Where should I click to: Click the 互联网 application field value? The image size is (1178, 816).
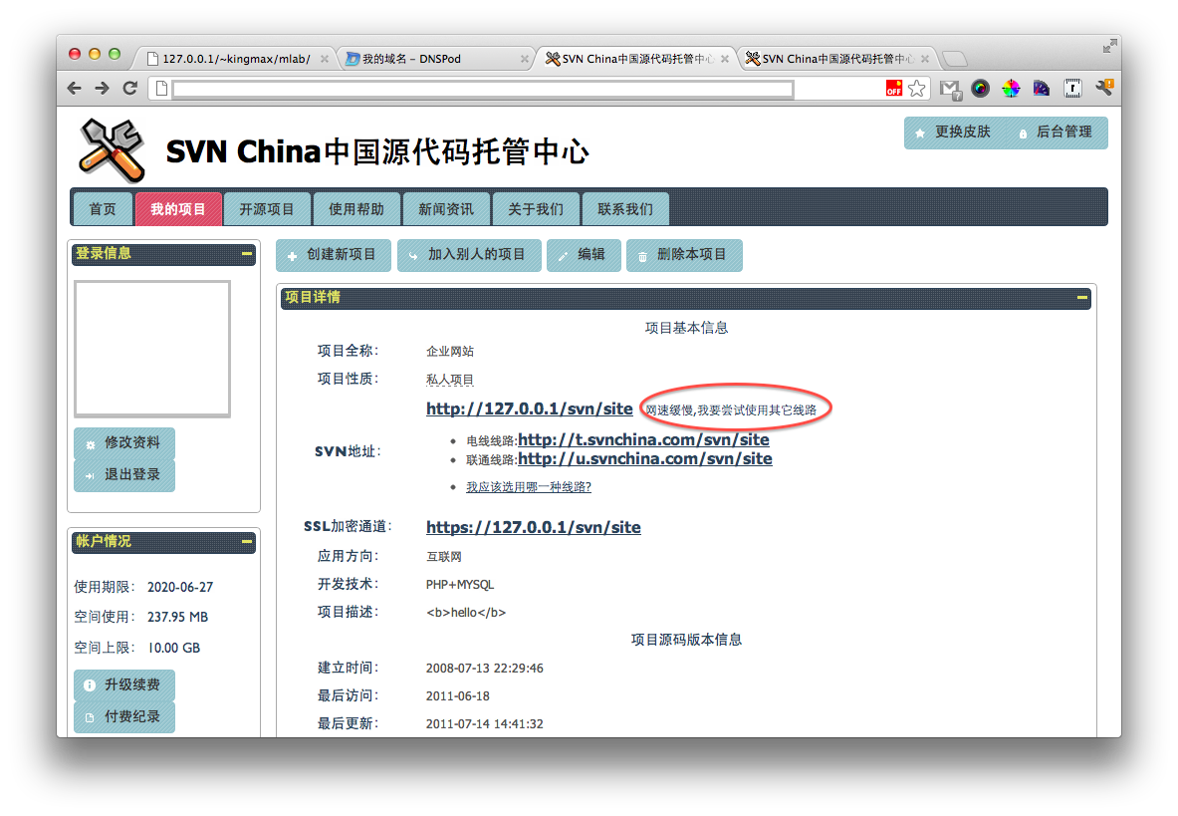coord(444,557)
